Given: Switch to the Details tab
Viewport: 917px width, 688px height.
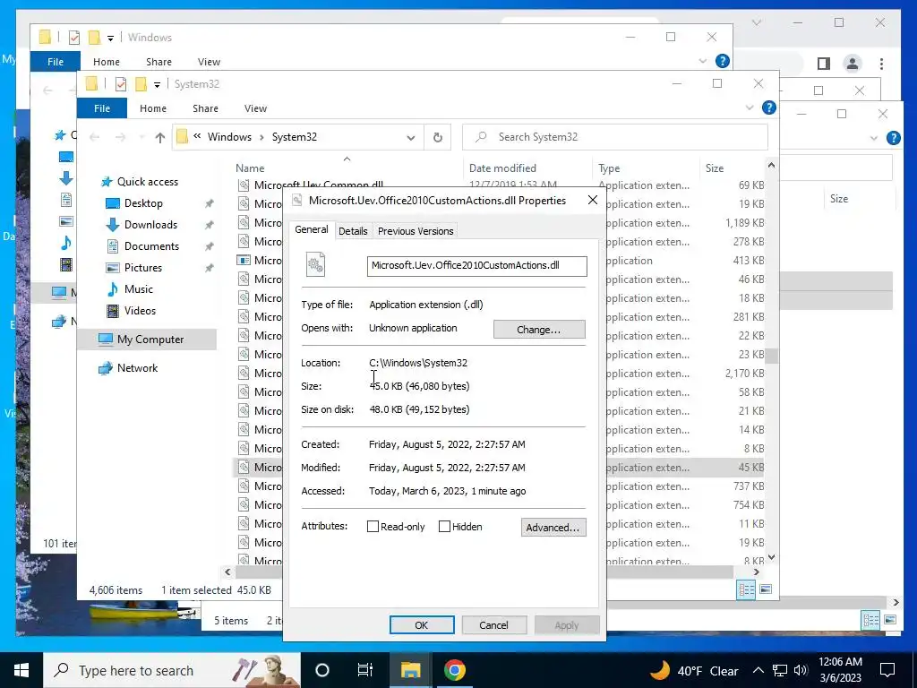Looking at the screenshot, I should 353,231.
